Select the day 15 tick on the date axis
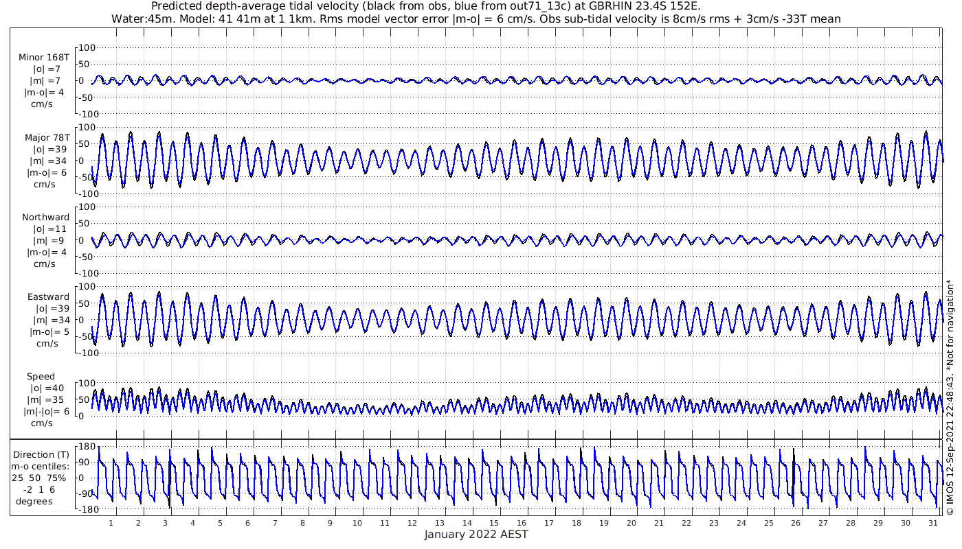962x549 pixels. click(494, 523)
